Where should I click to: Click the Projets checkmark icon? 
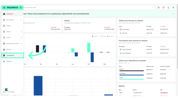4,26
